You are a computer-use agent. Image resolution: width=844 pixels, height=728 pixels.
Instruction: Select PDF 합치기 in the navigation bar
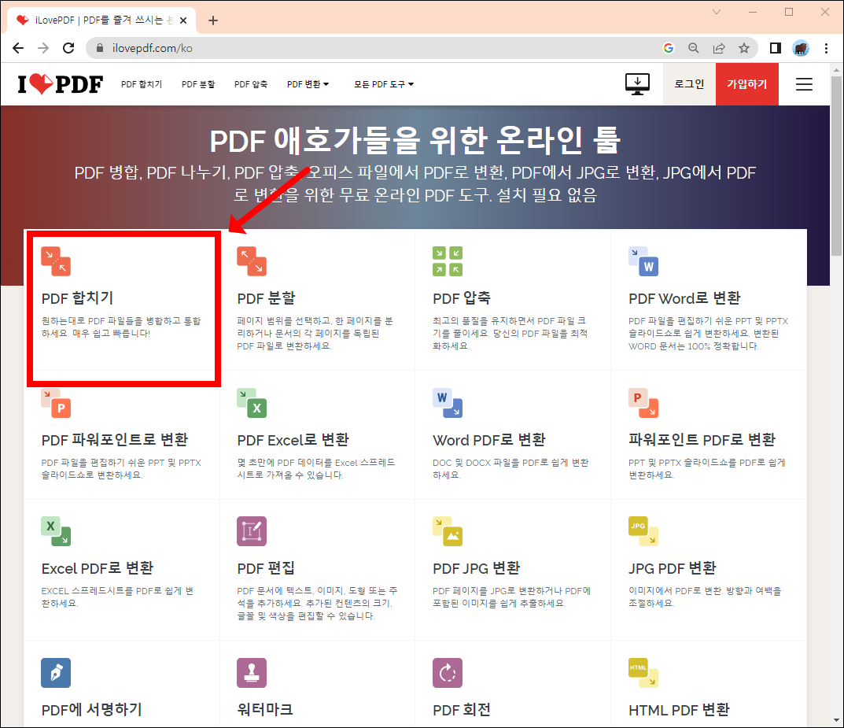142,83
